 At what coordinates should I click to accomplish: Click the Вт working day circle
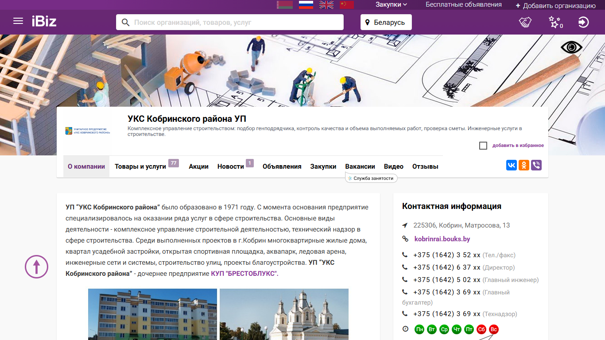[x=432, y=329]
